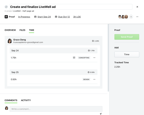144x115 pixels.
Task: Click the calendar icon beside Due Oct 12
Action: click(56, 17)
